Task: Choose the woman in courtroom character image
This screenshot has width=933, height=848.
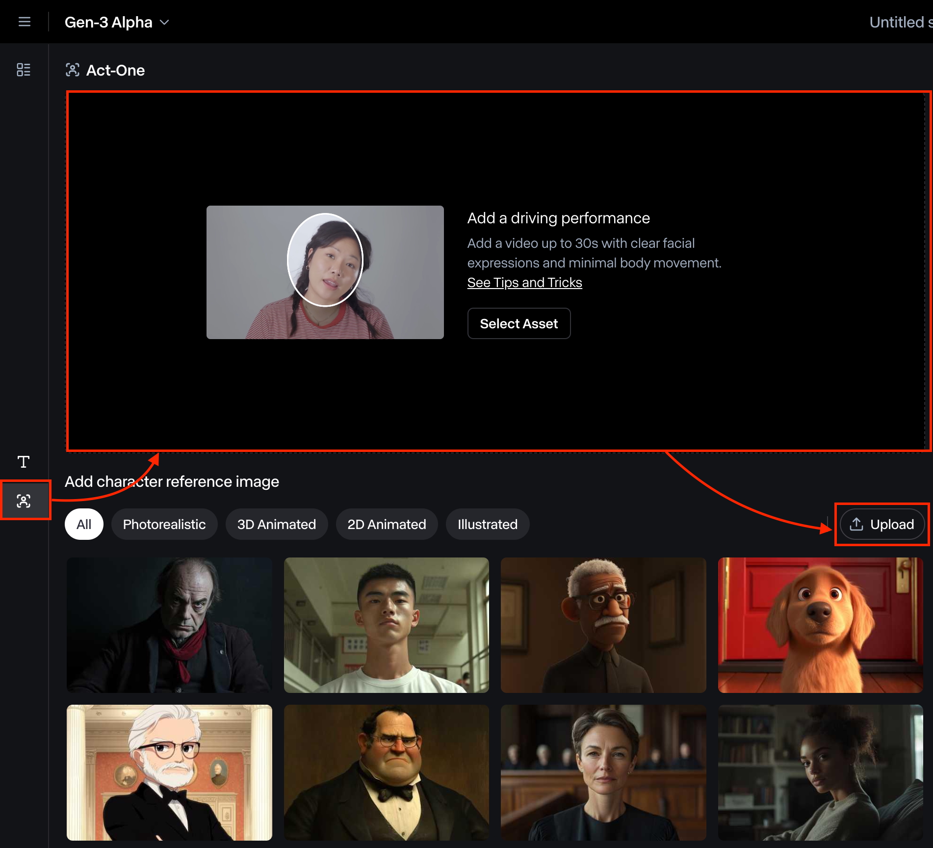Action: click(603, 772)
